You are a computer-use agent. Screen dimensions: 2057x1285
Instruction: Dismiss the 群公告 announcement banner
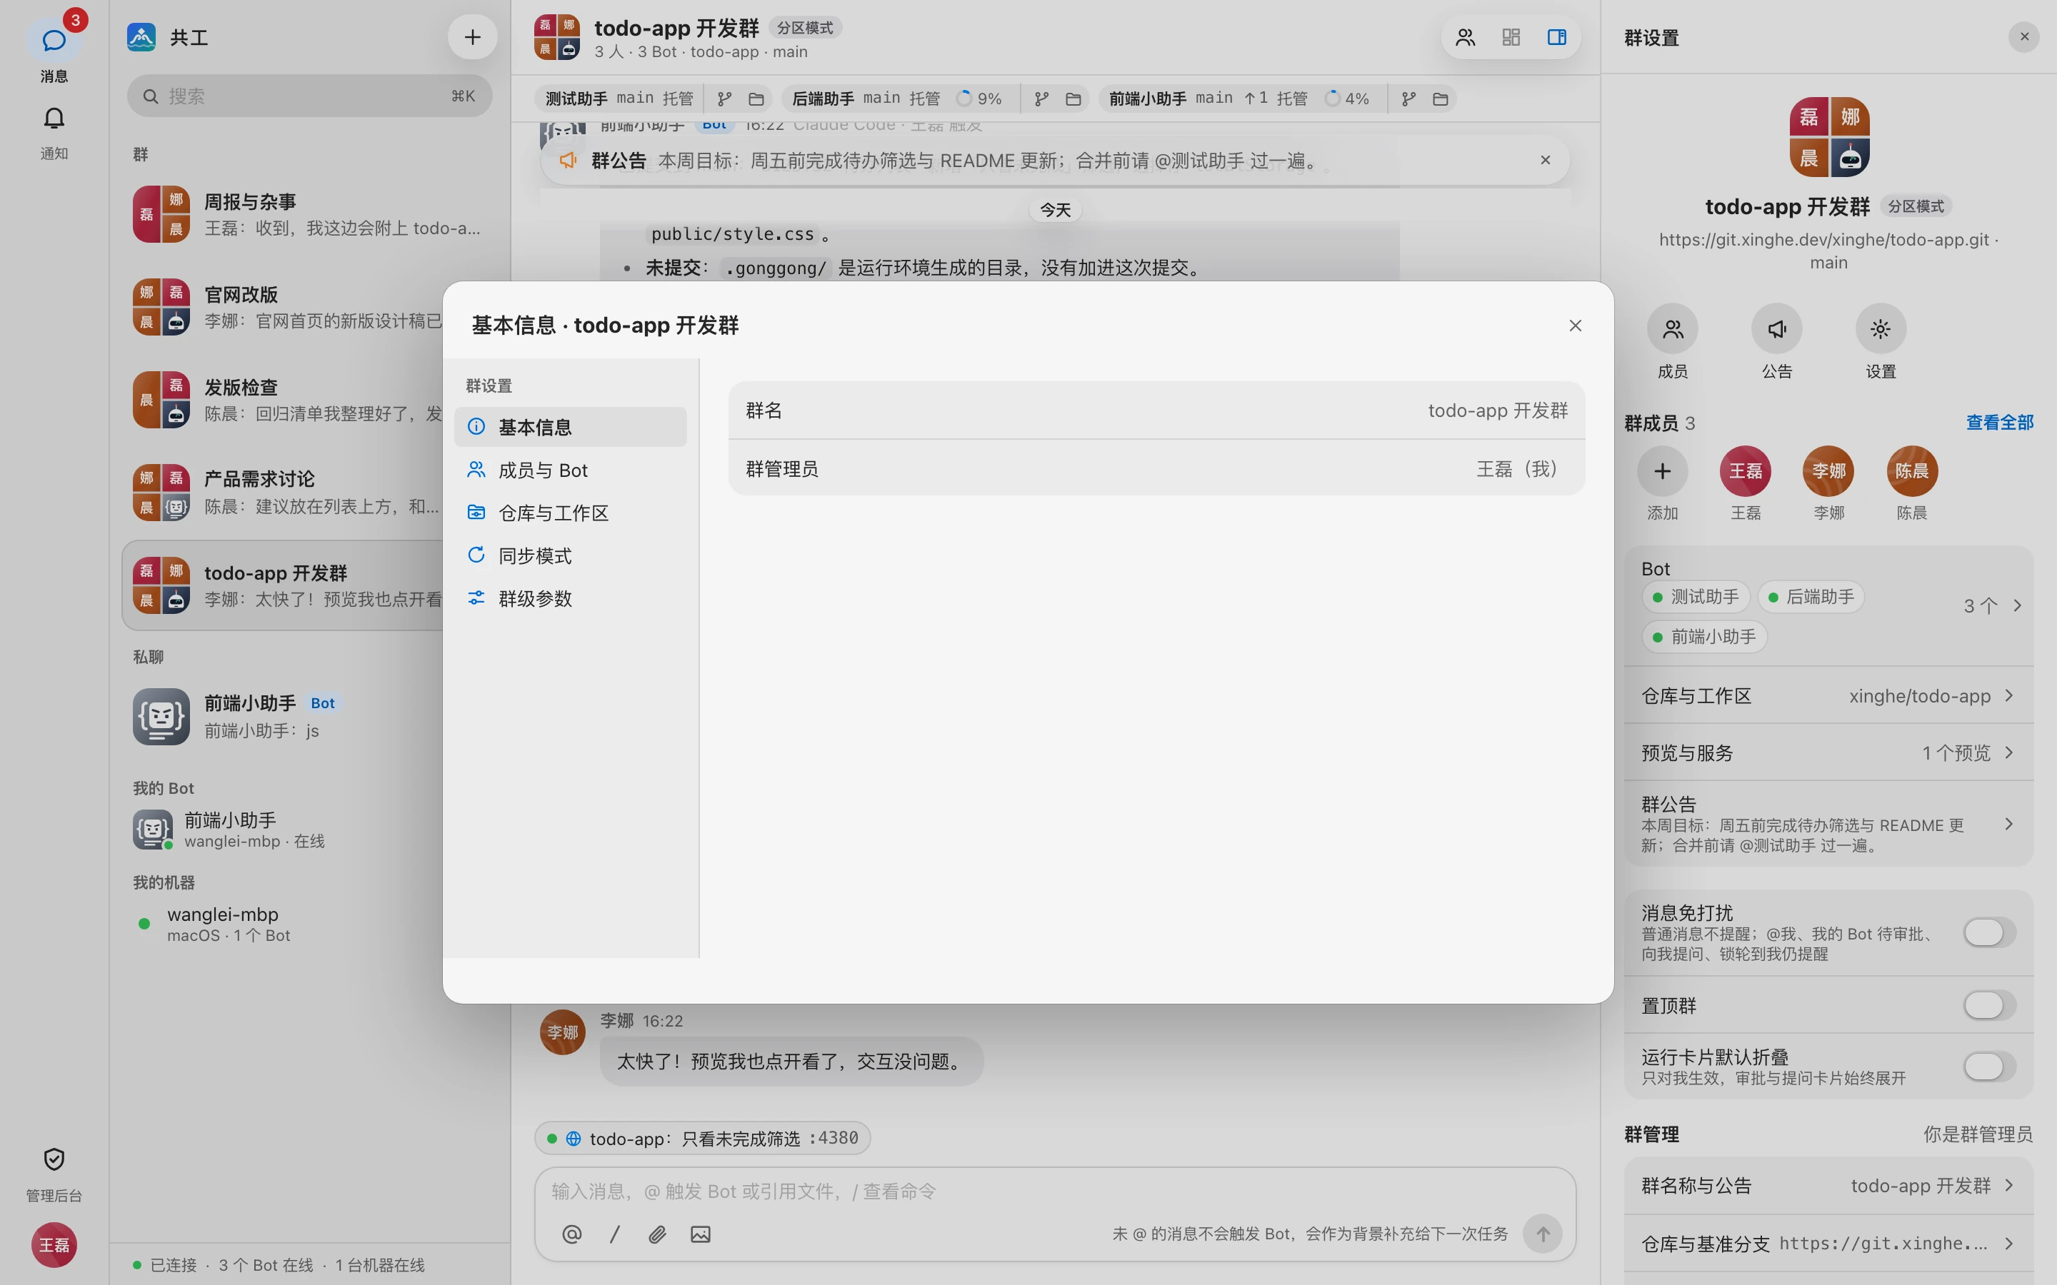tap(1546, 160)
